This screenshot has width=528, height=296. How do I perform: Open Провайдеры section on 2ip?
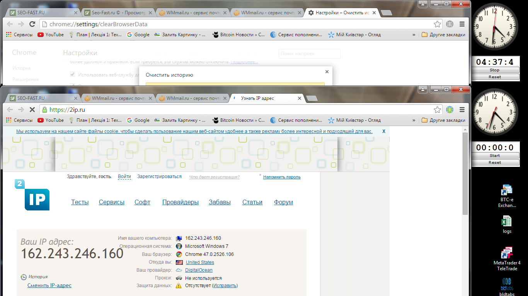181,202
